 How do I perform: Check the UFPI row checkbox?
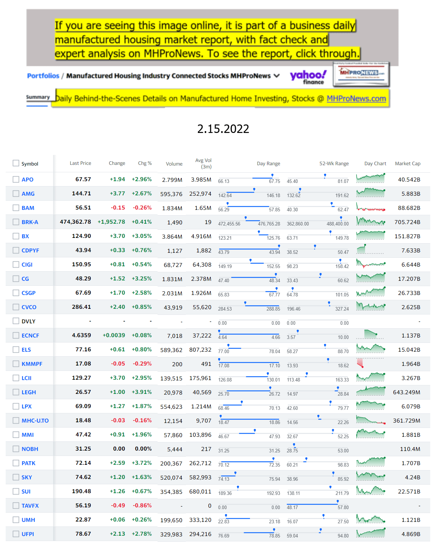16,534
